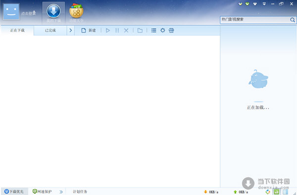The width and height of the screenshot is (297, 195).
Task: Toggle the green bar chart monitor icon
Action: pos(277,192)
